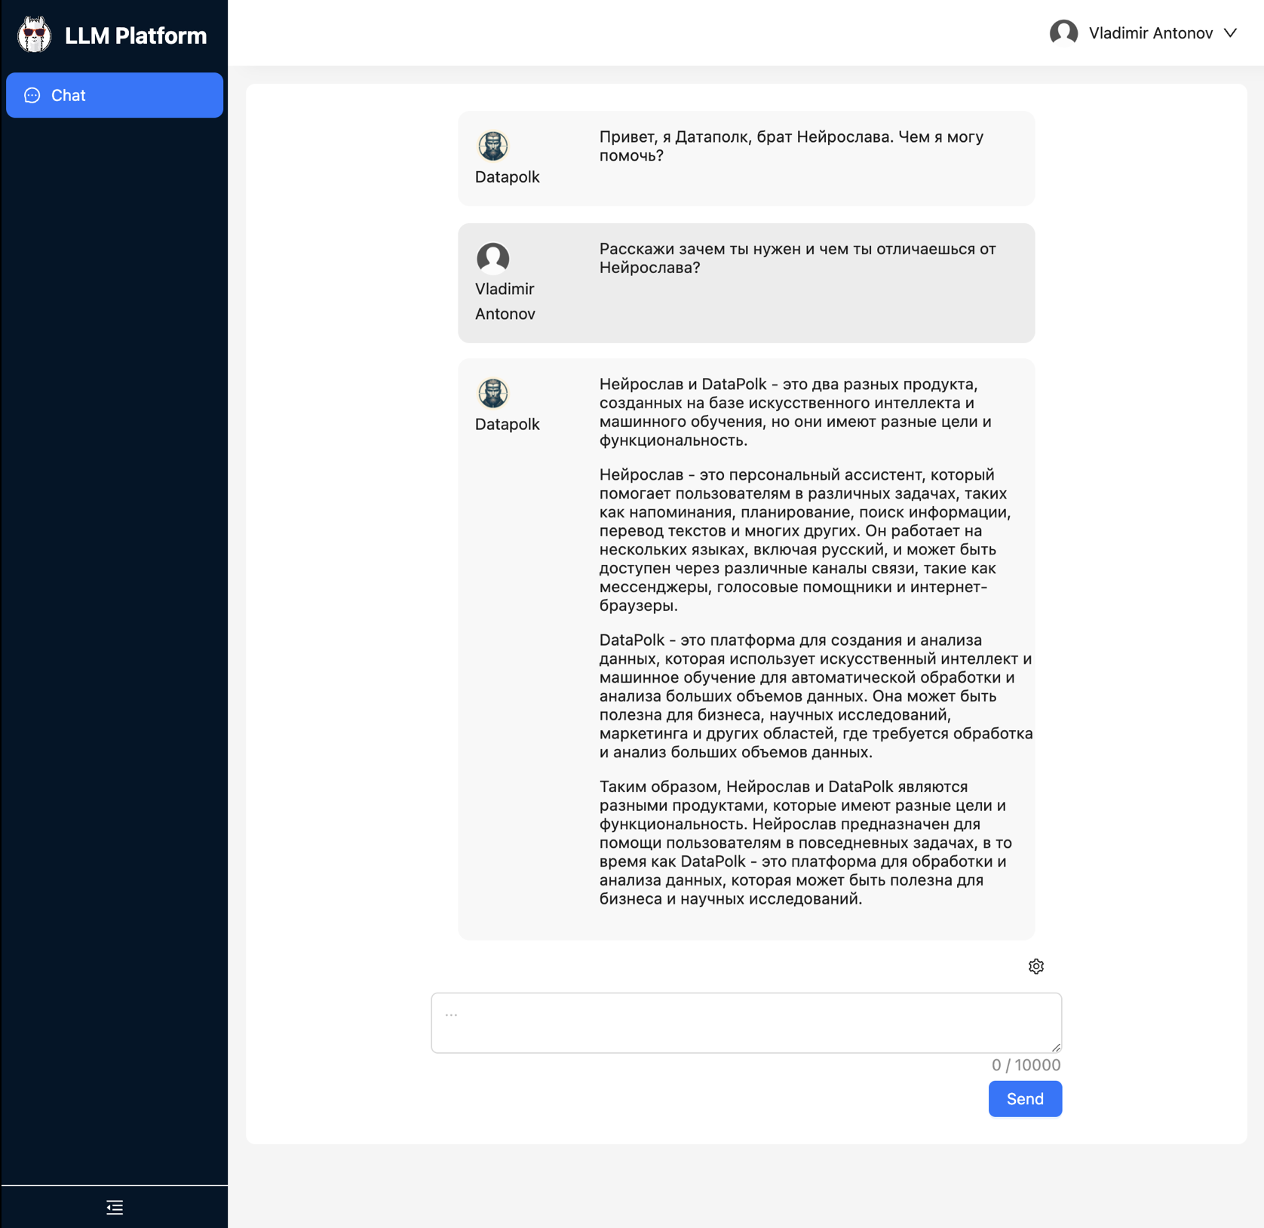
Task: Click the question text 'Расскажи зачем ты нужен'
Action: coord(798,259)
